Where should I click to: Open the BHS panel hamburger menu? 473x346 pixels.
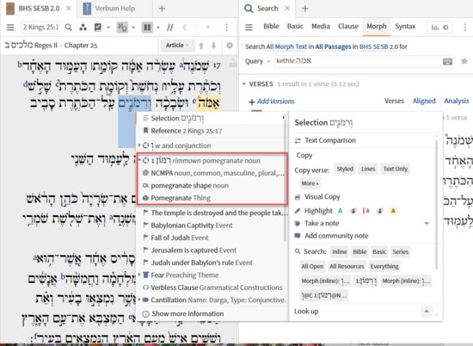[x=10, y=28]
